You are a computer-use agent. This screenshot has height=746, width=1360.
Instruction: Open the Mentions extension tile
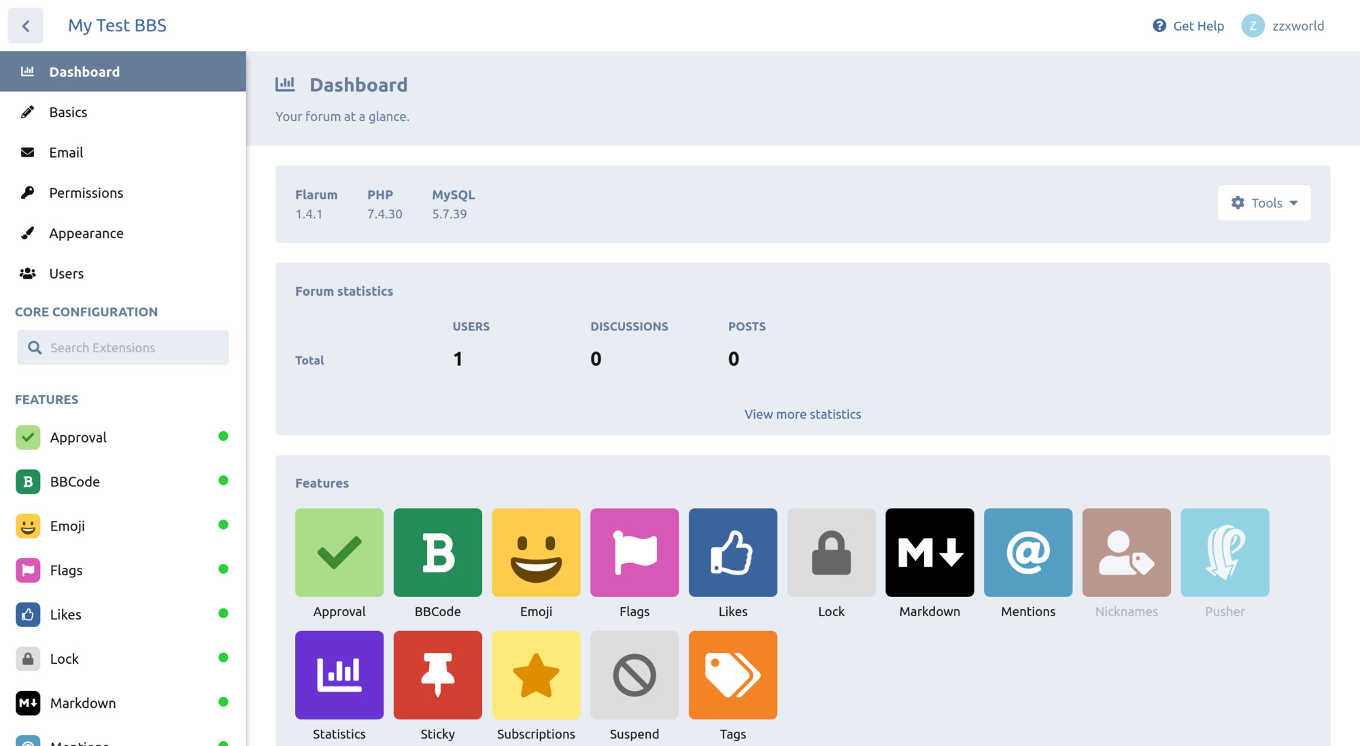click(1027, 552)
